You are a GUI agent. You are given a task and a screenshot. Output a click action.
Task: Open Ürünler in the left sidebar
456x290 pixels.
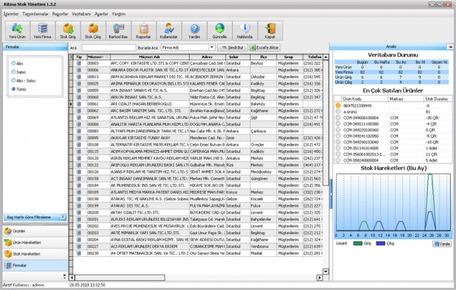click(x=35, y=231)
